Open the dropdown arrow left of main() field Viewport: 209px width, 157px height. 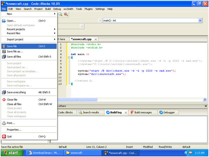pos(100,21)
